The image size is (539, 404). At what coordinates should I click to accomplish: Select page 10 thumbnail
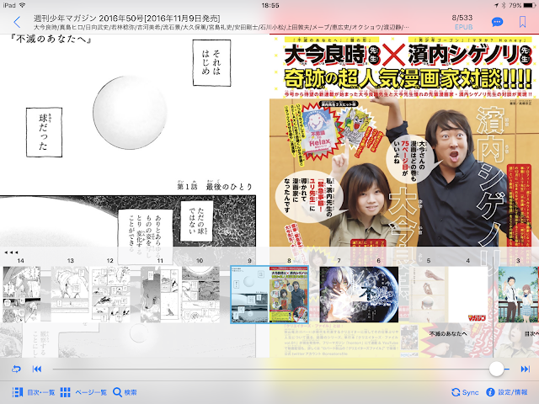[x=200, y=295]
